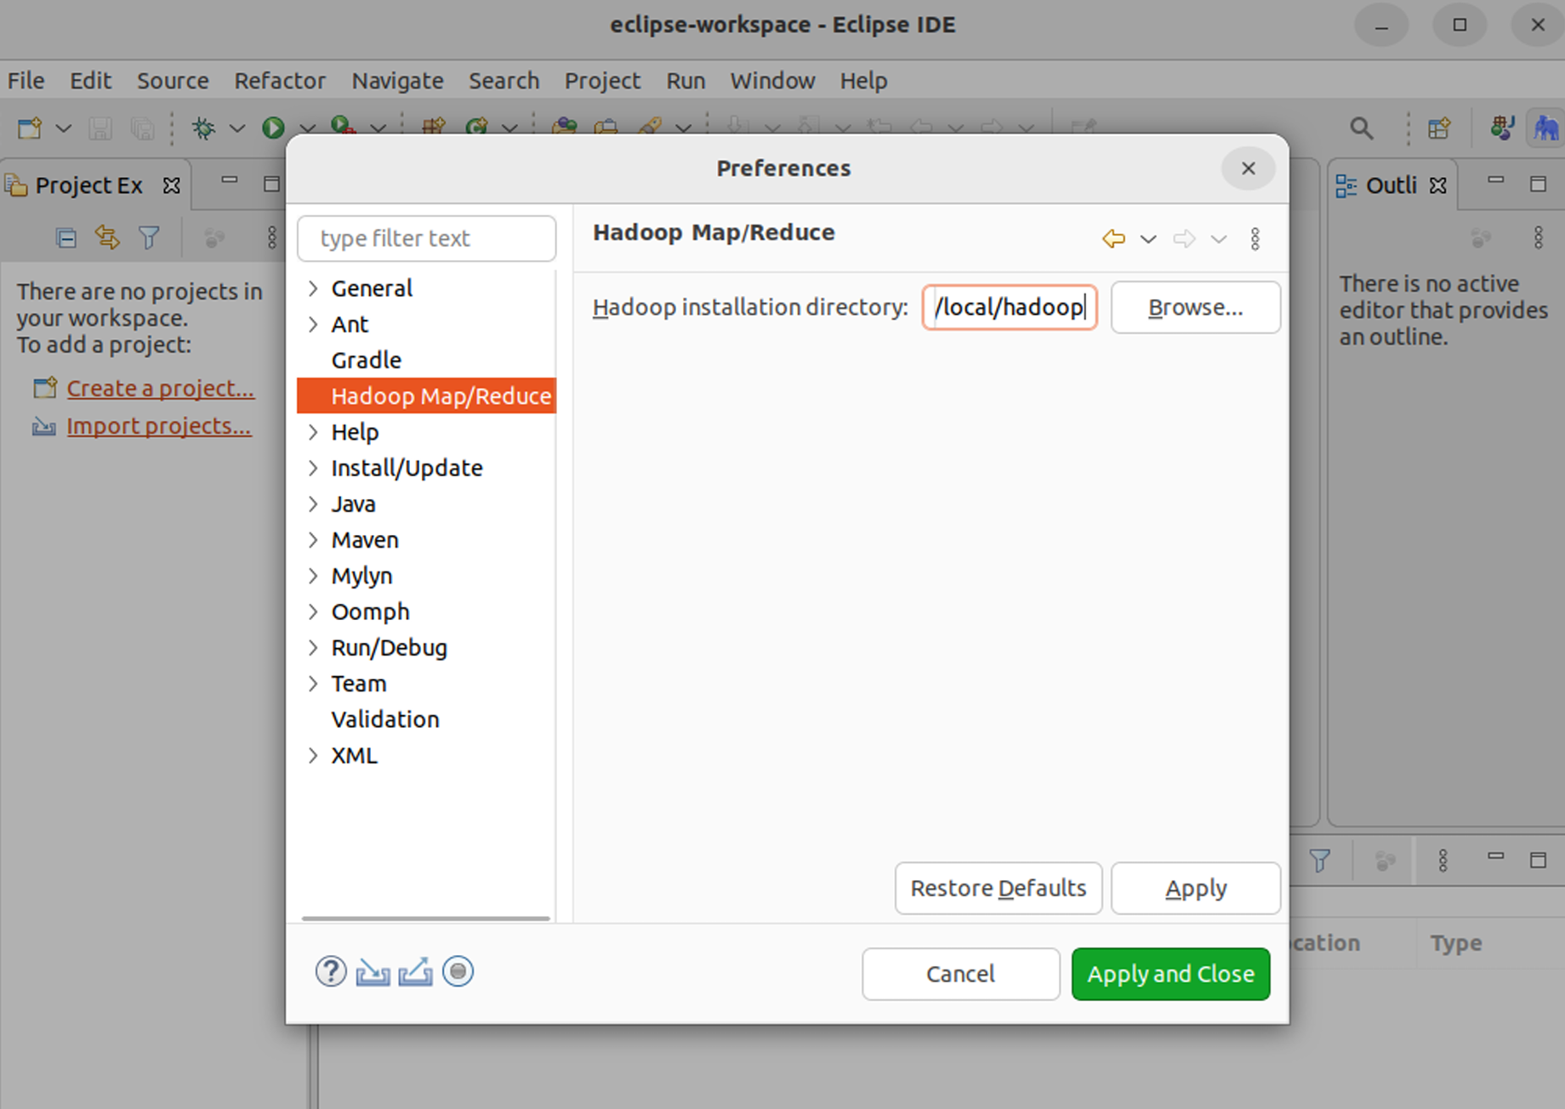The image size is (1565, 1109).
Task: Click the Cancel button
Action: [960, 974]
